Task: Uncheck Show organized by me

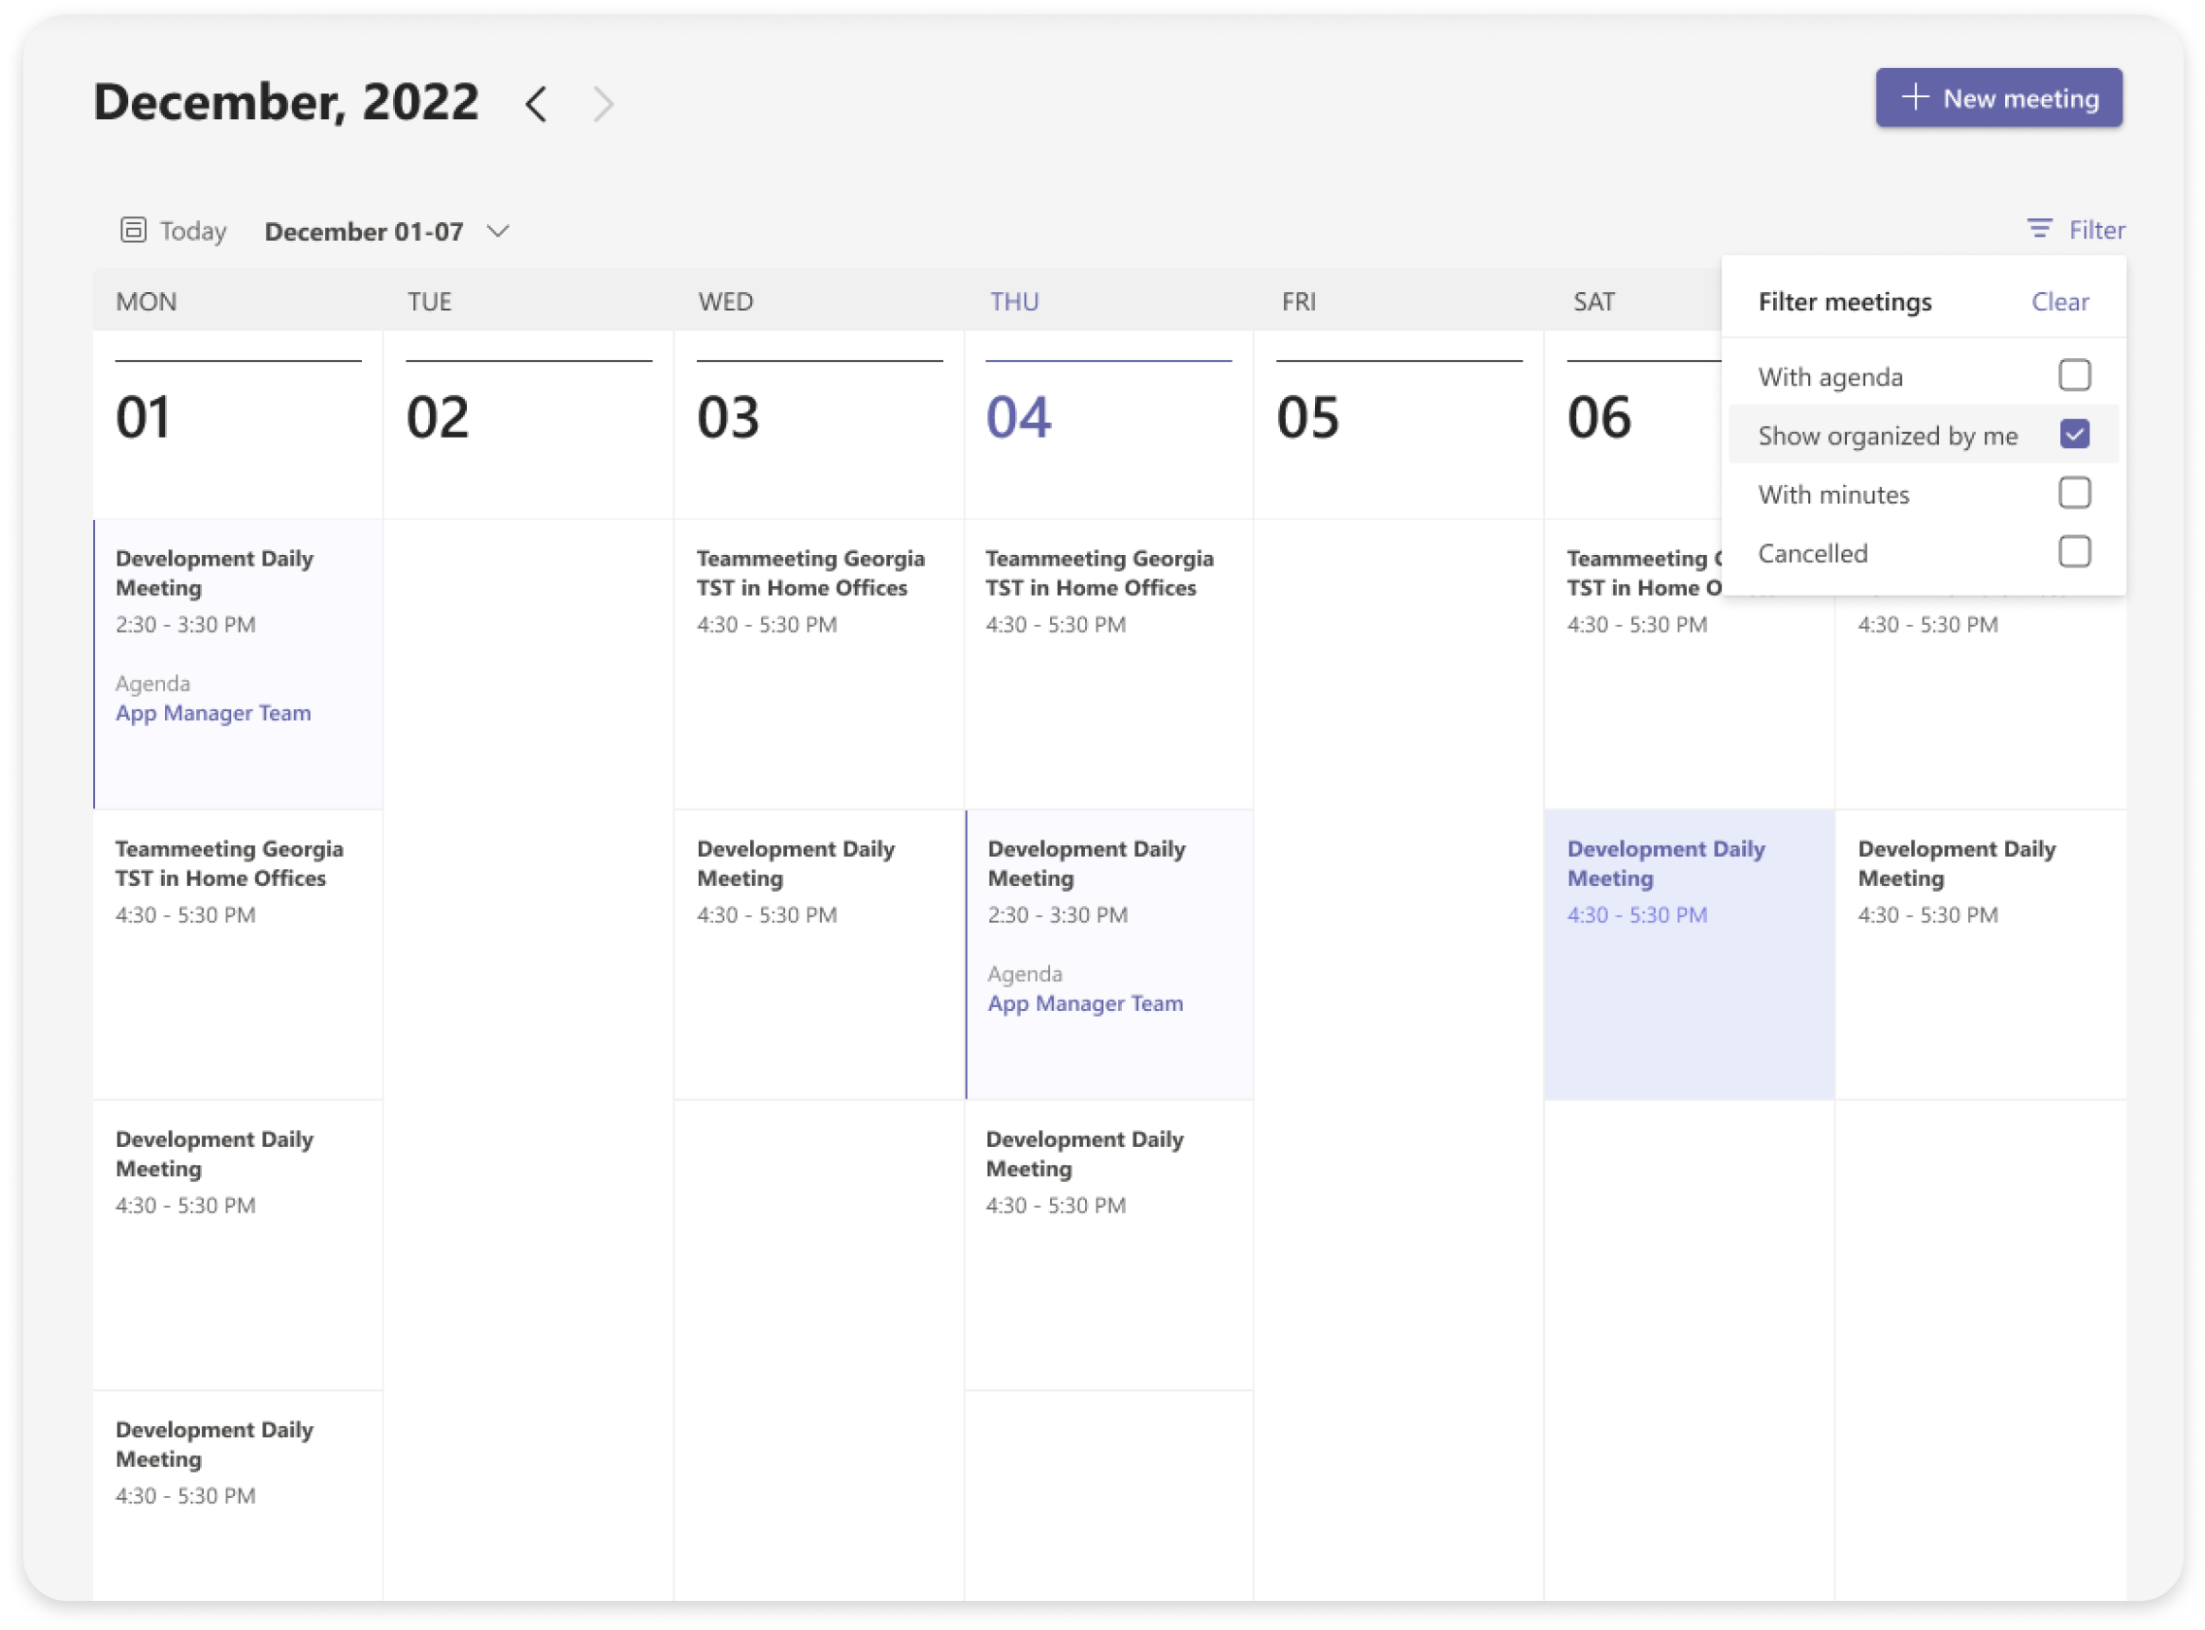Action: 2074,434
